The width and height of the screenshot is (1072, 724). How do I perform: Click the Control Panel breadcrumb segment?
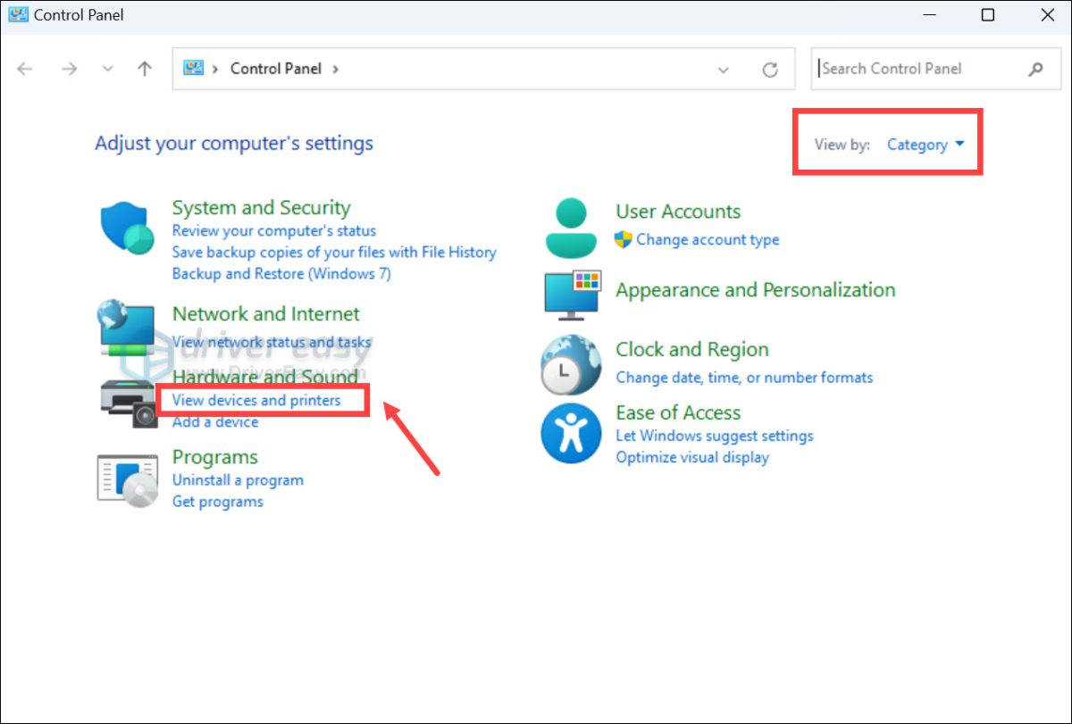[x=275, y=69]
